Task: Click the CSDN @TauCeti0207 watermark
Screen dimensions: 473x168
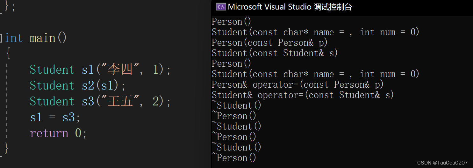Action: (442, 163)
